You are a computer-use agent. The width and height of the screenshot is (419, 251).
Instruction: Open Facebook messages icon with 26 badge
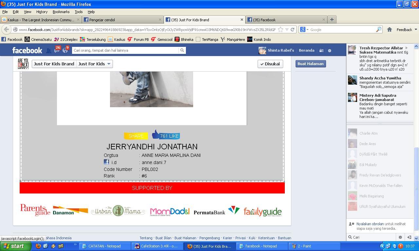point(57,50)
